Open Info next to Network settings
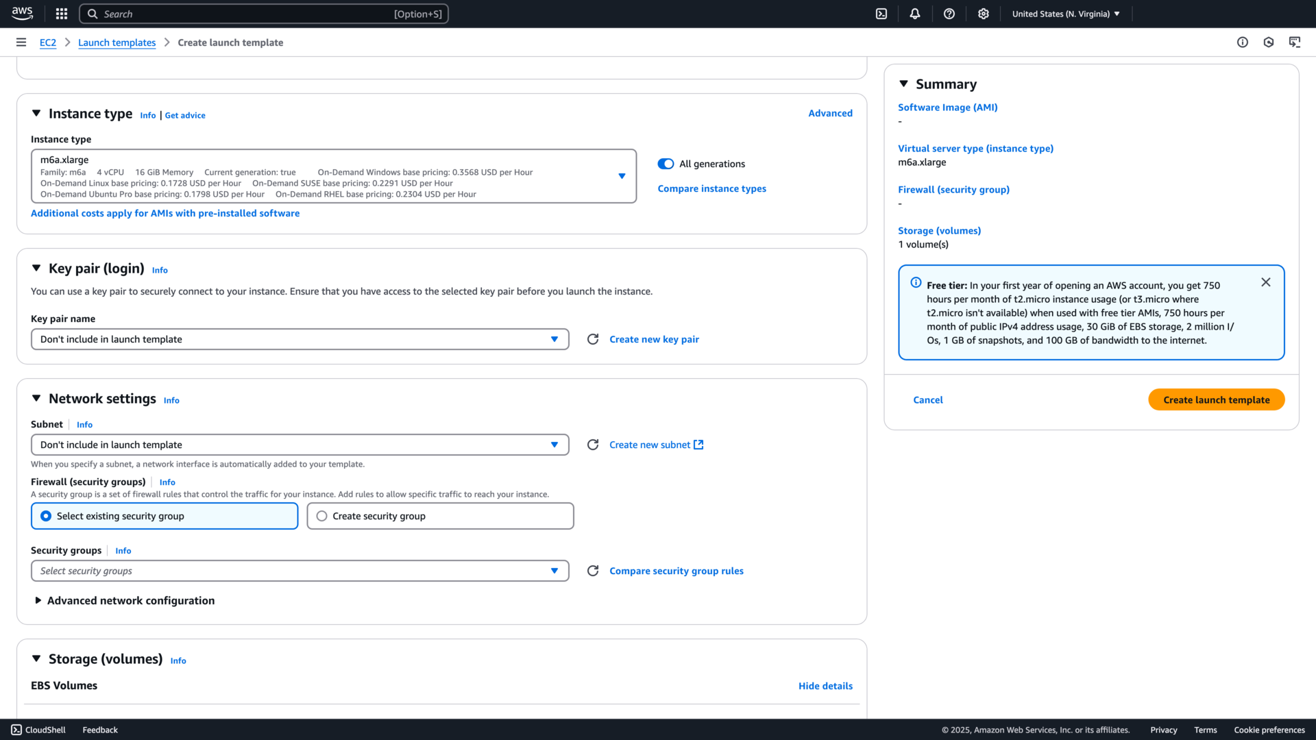1316x740 pixels. point(171,400)
